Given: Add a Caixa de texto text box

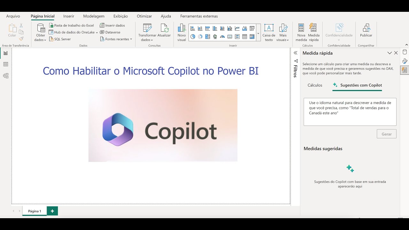Looking at the screenshot, I should click(x=269, y=32).
